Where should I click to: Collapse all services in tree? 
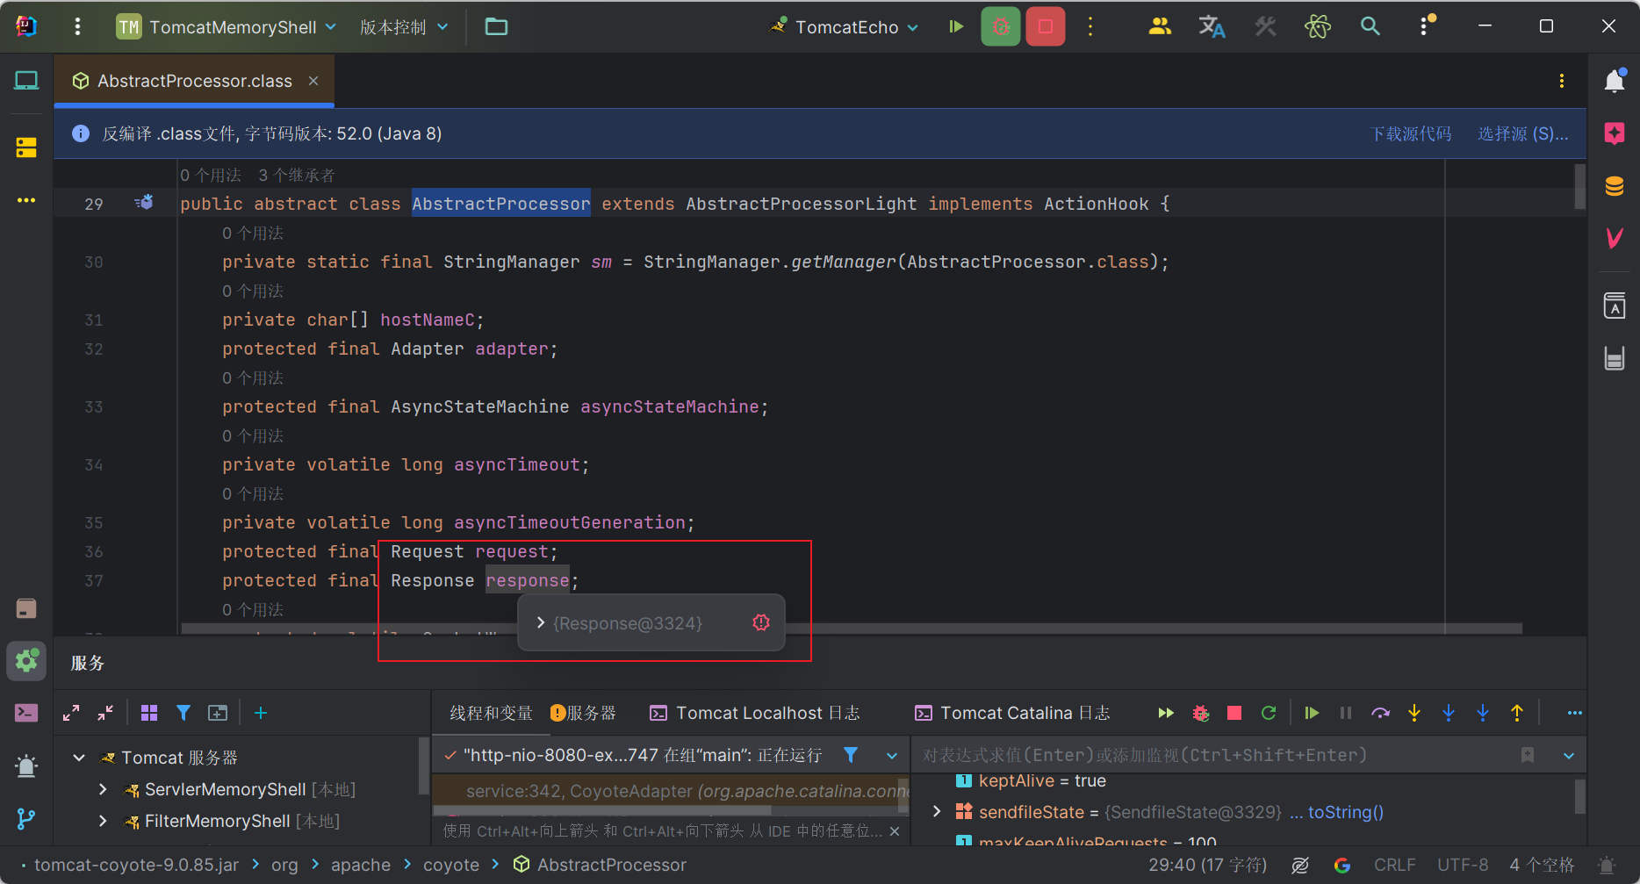(x=105, y=713)
